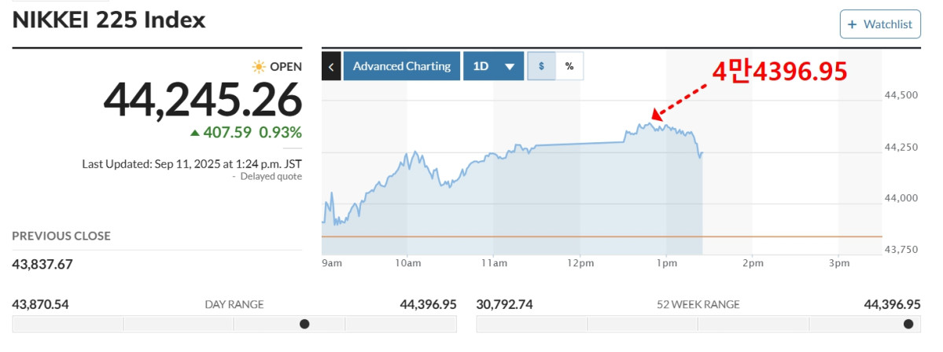Open Advanced Charting

(401, 66)
